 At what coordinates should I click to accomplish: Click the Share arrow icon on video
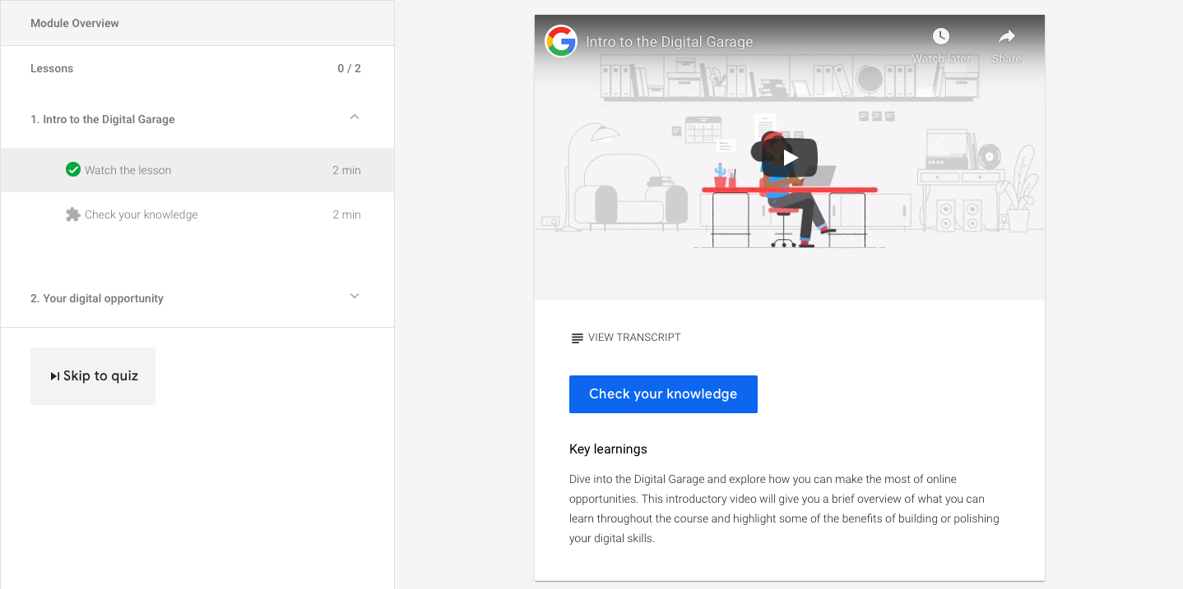click(1006, 37)
